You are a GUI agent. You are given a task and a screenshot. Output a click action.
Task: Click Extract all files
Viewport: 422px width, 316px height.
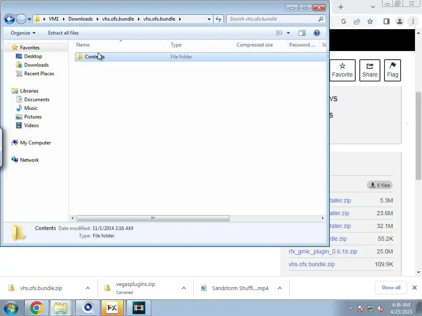click(63, 33)
